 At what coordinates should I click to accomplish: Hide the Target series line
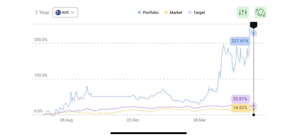[x=199, y=12]
